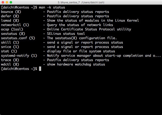Click the 'defer (8)' entry
Screen dimensions: 162x115
click(x=9, y=16)
